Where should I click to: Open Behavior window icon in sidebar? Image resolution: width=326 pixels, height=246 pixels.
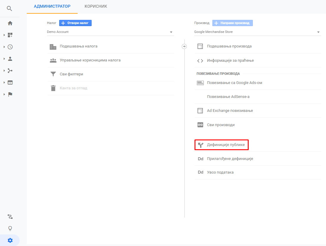point(10,82)
